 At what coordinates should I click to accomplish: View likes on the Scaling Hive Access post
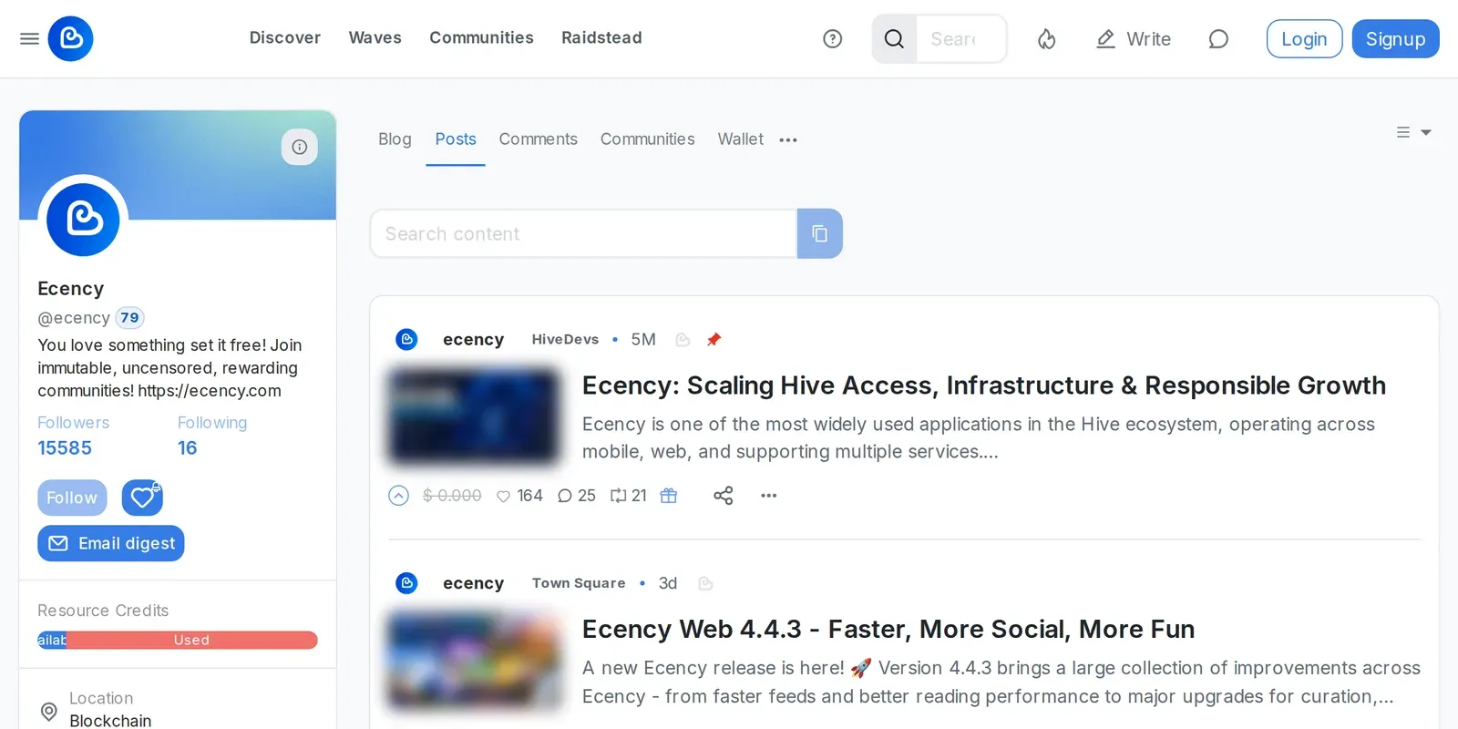pyautogui.click(x=519, y=496)
